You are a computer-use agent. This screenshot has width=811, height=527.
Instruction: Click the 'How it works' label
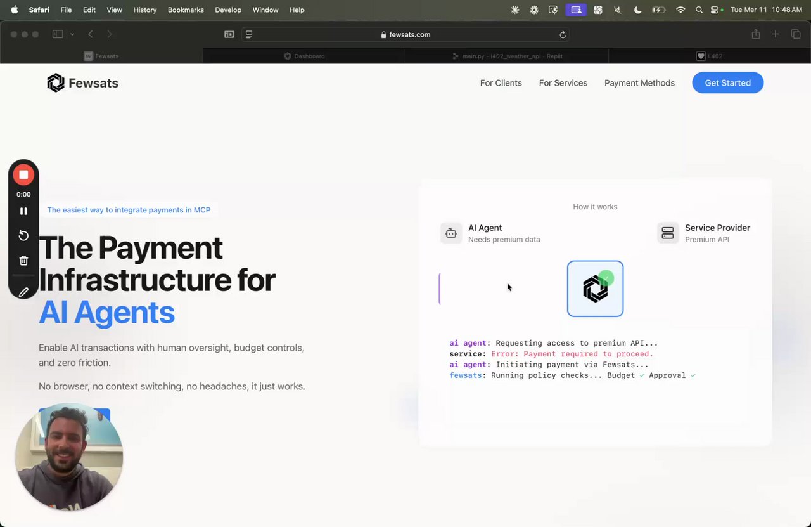[595, 207]
